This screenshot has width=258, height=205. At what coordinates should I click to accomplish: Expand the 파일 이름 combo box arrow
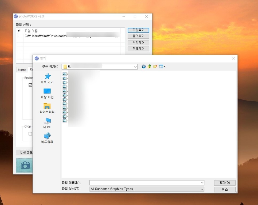click(x=202, y=183)
